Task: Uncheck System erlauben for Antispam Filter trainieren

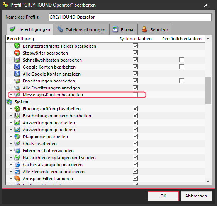Action: [135, 179]
